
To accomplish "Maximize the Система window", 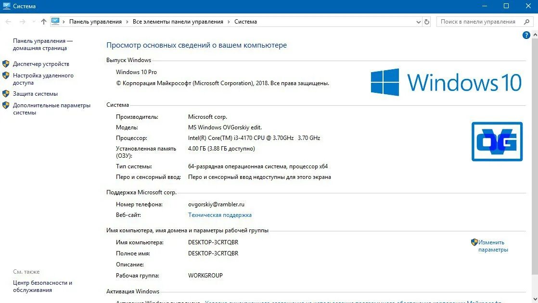I will tap(506, 6).
